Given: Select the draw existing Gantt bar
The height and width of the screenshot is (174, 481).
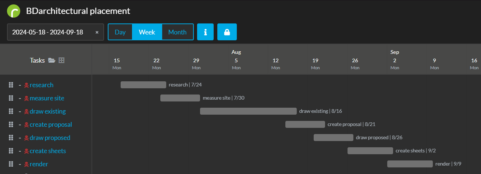Looking at the screenshot, I should [x=248, y=111].
